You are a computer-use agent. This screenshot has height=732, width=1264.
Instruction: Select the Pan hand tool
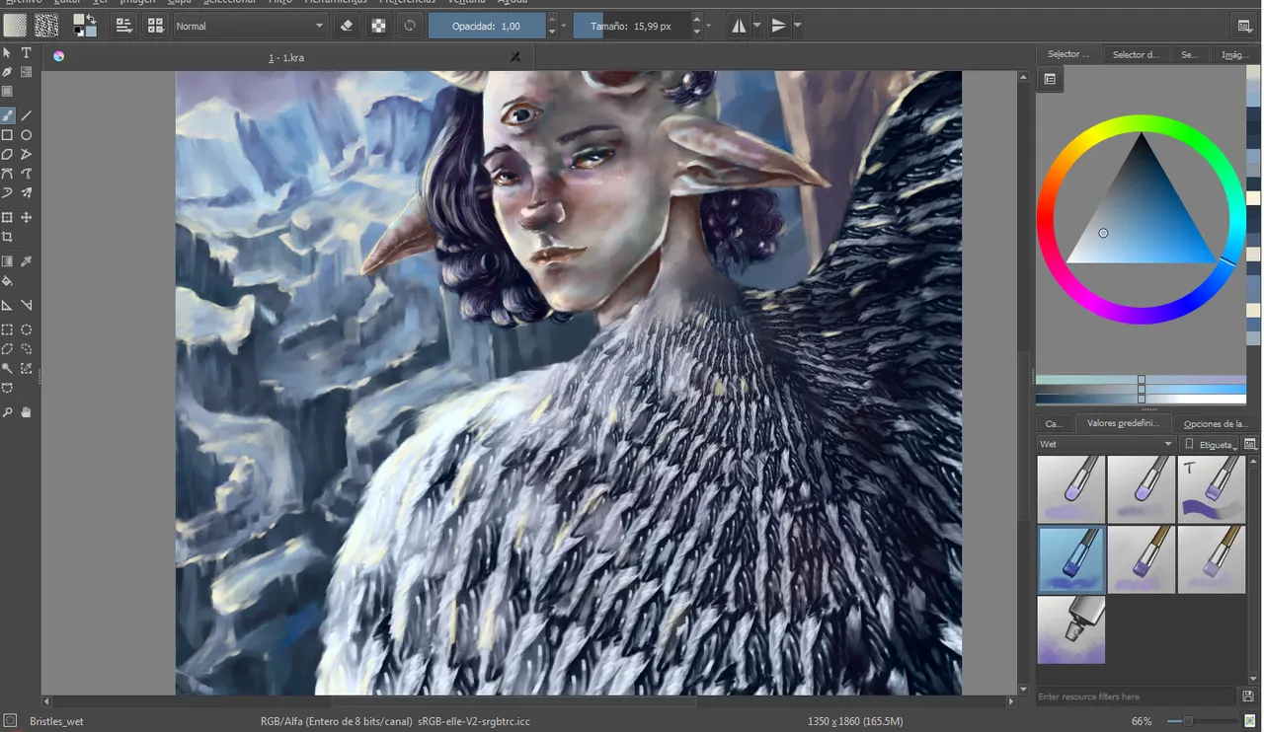27,412
